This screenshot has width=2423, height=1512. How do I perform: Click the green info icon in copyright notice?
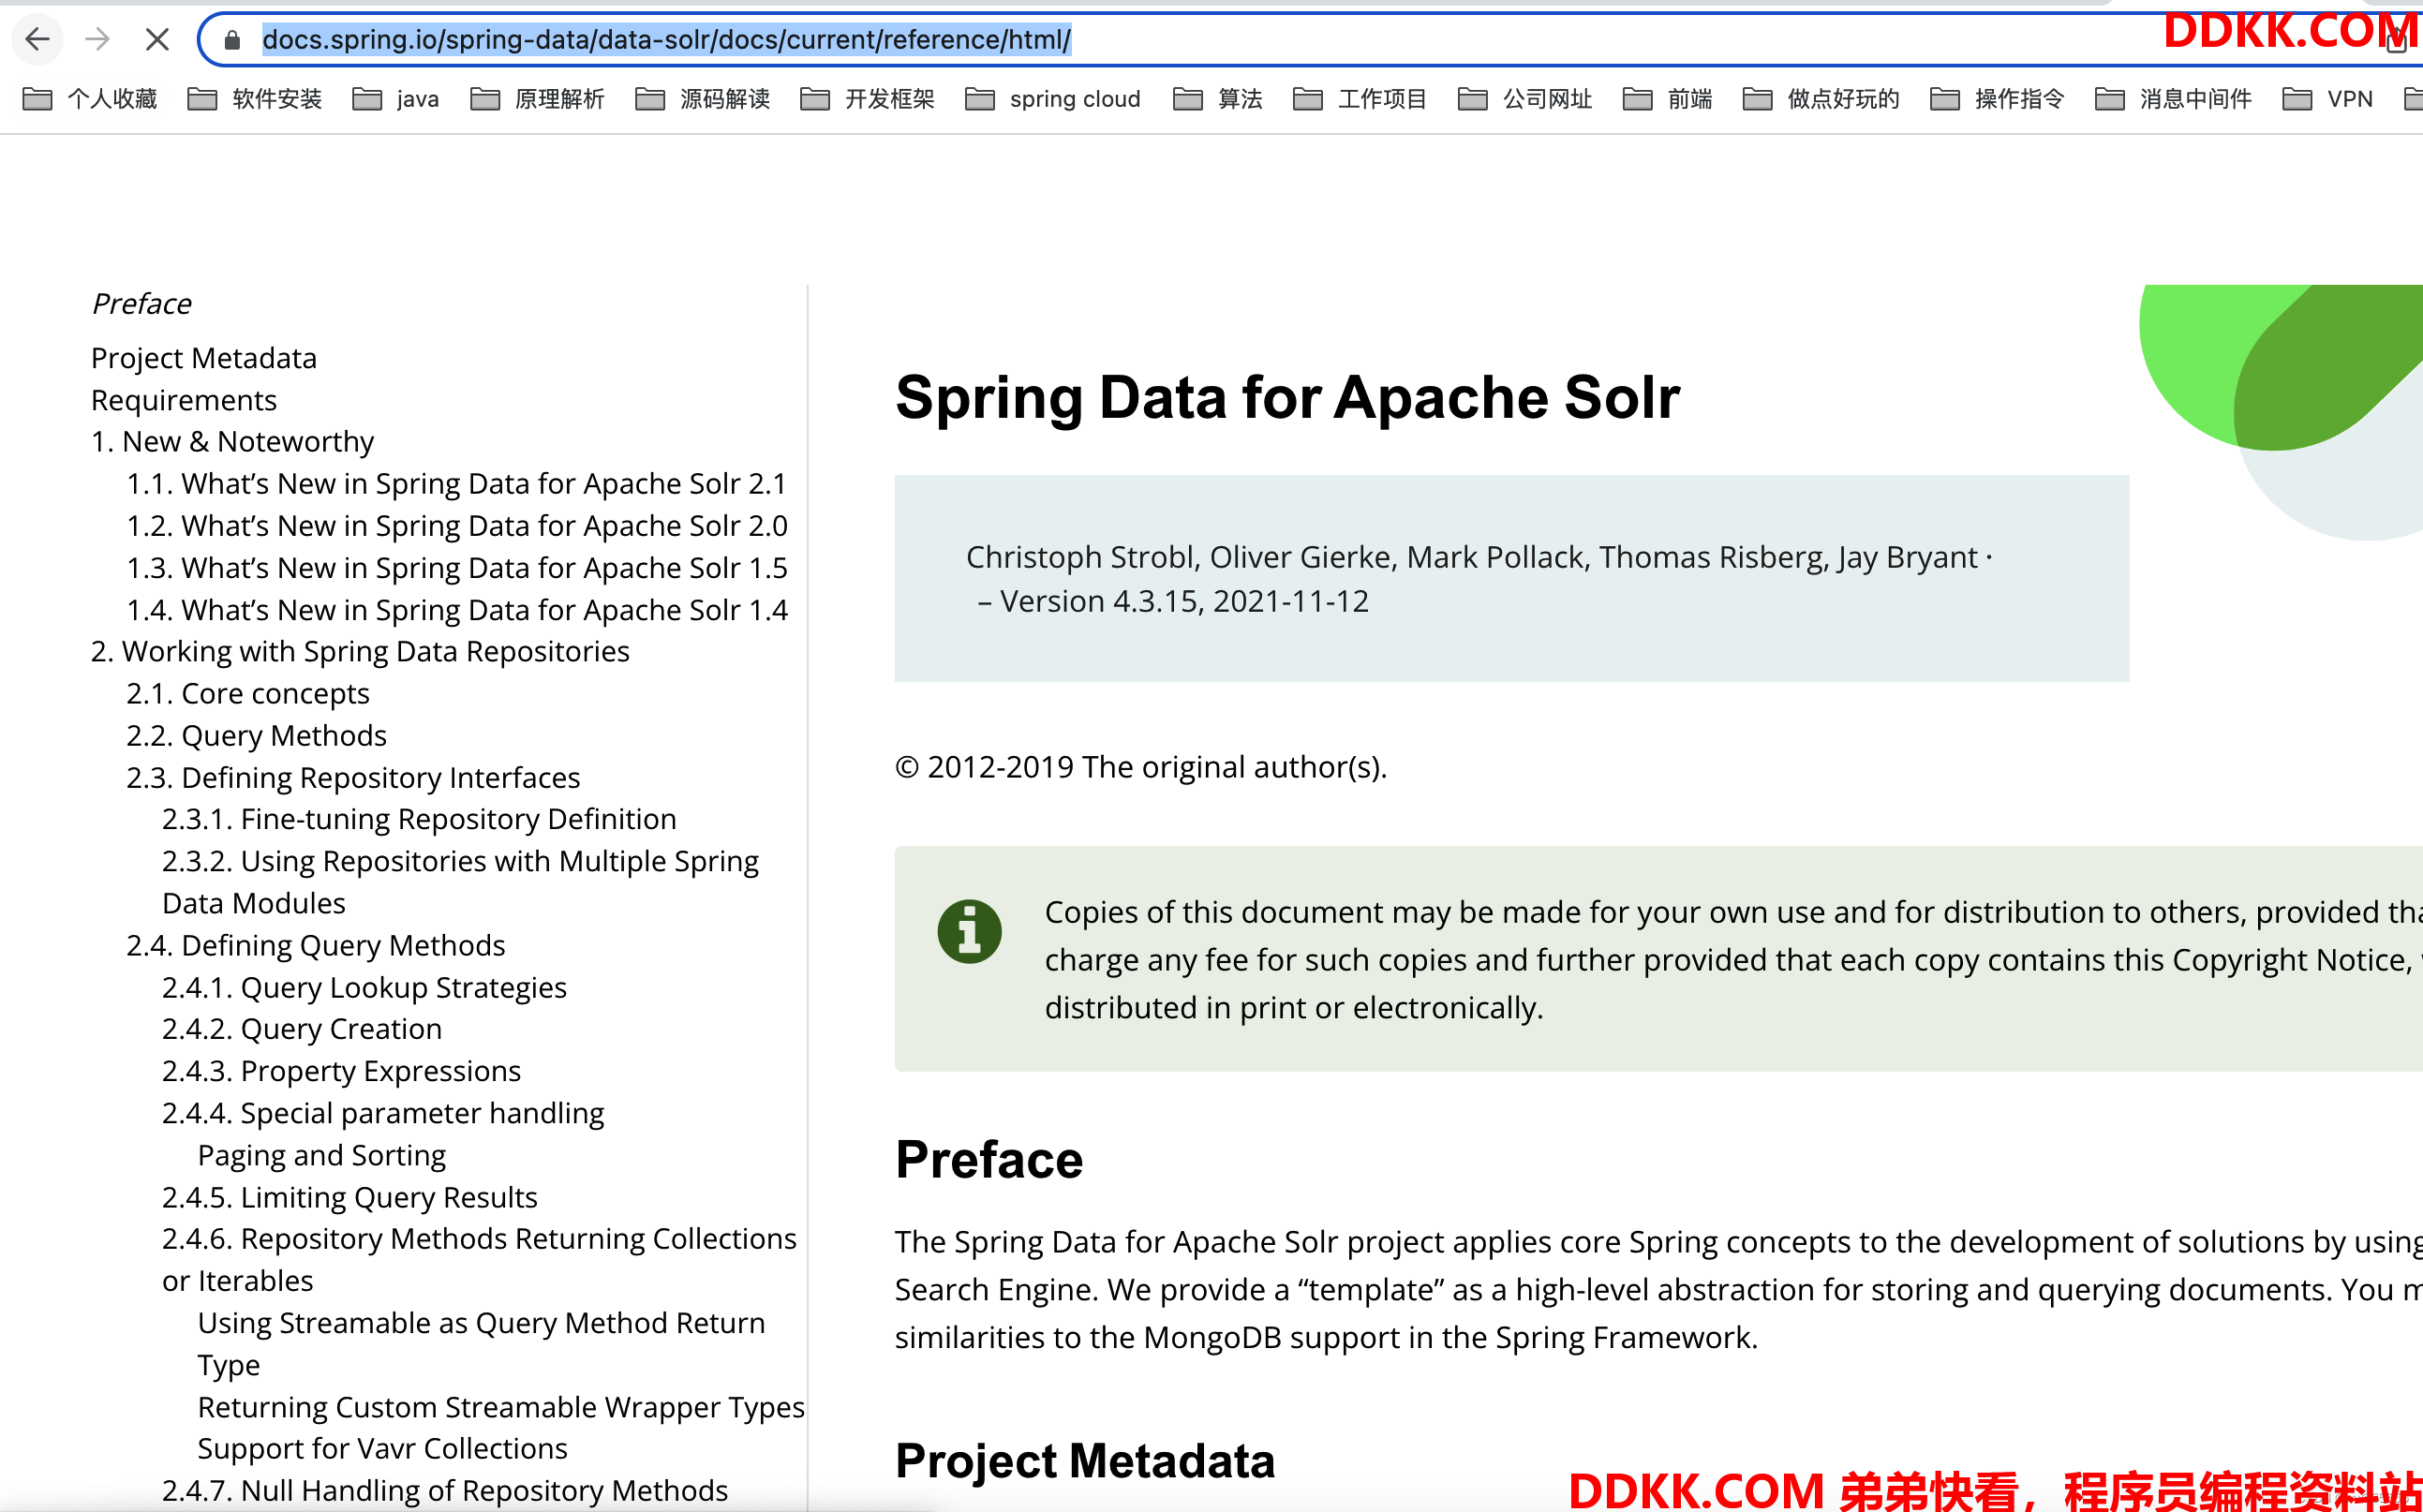click(969, 931)
